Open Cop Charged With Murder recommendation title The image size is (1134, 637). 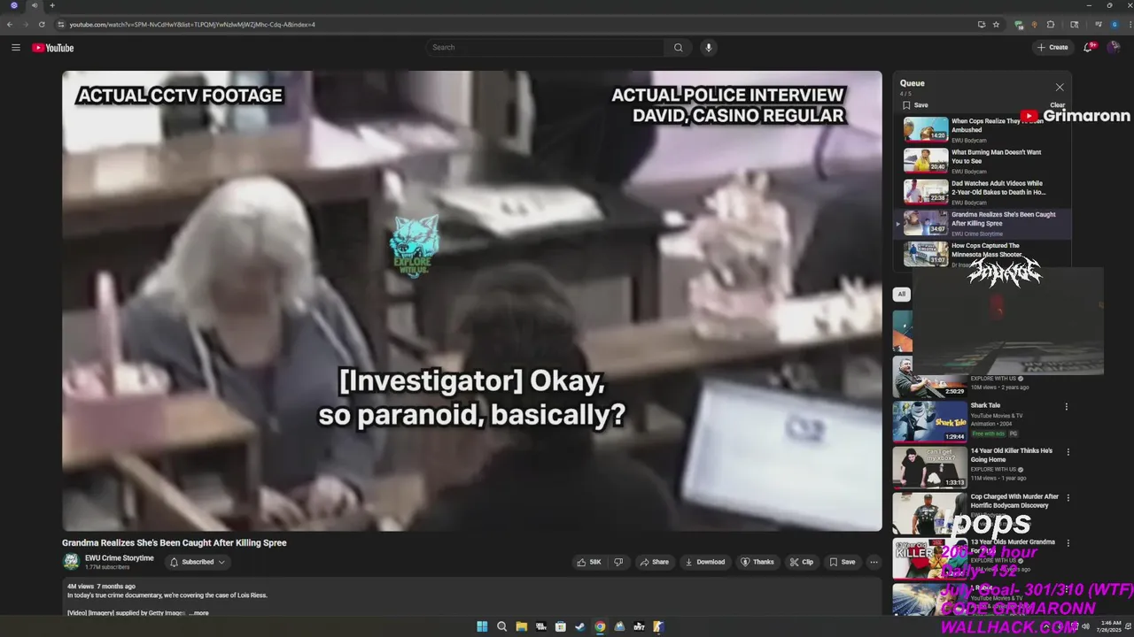point(1014,501)
